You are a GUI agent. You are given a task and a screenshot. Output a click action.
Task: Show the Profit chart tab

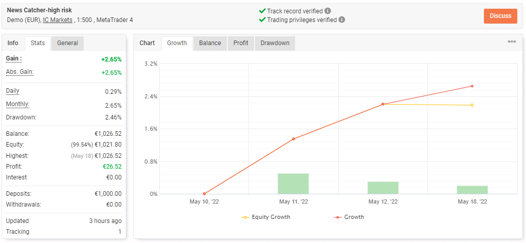tap(241, 43)
